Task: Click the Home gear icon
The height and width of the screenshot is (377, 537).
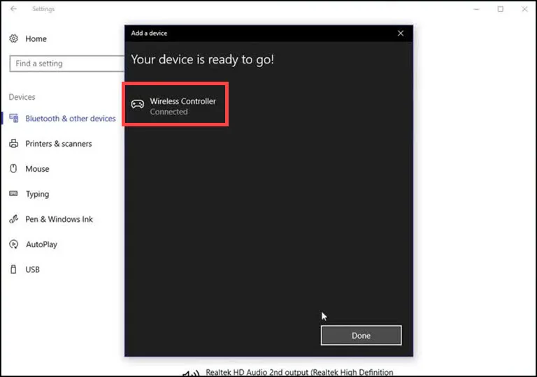Action: click(13, 39)
